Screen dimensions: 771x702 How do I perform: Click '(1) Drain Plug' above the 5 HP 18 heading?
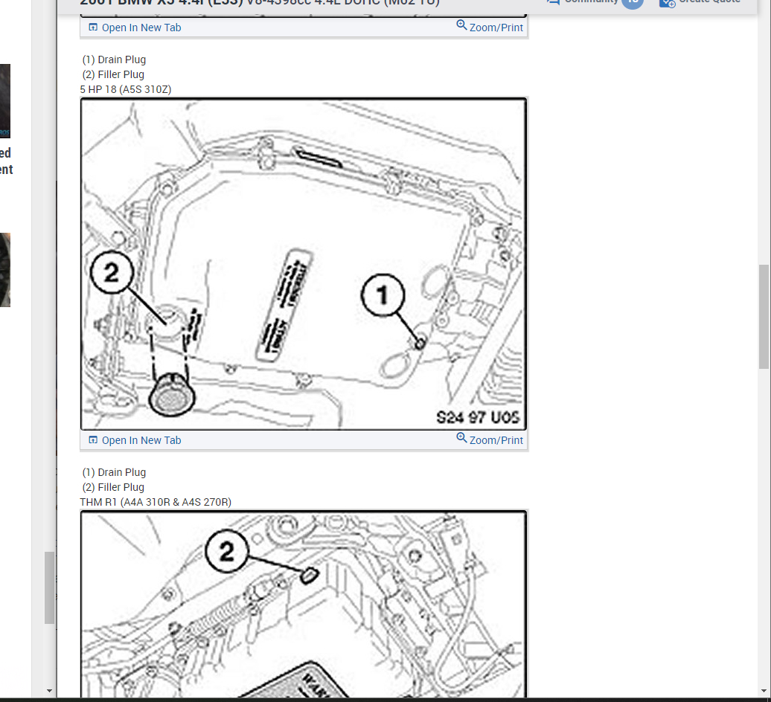coord(114,59)
